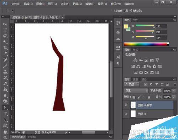Select the Blur tool
178x140 pixels.
point(5,95)
